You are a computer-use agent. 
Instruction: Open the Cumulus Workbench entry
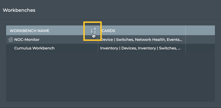click(34, 48)
